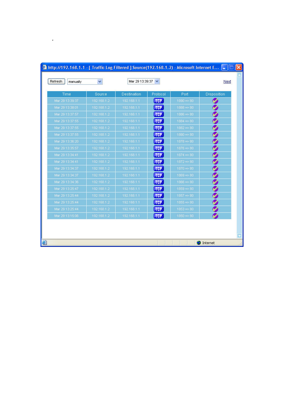
Task: Click the disposition checkmark for port 1878 row
Action: pyautogui.click(x=215, y=141)
